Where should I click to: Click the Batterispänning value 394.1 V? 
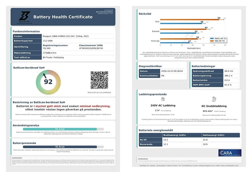click(x=228, y=76)
